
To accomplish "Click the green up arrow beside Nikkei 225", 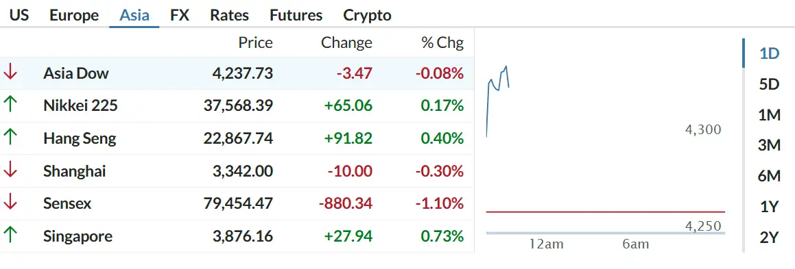I will coord(10,105).
